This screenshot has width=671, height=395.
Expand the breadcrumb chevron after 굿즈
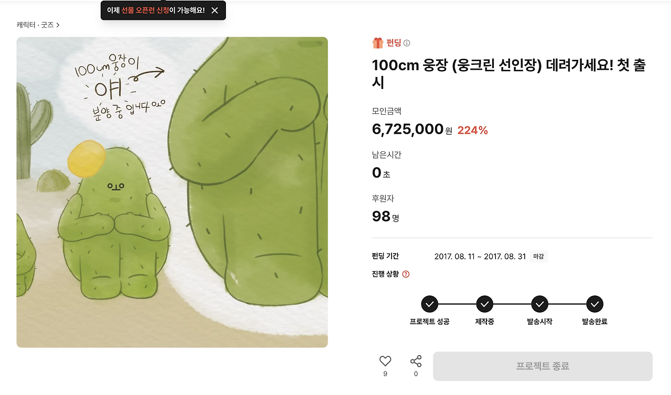tap(58, 25)
